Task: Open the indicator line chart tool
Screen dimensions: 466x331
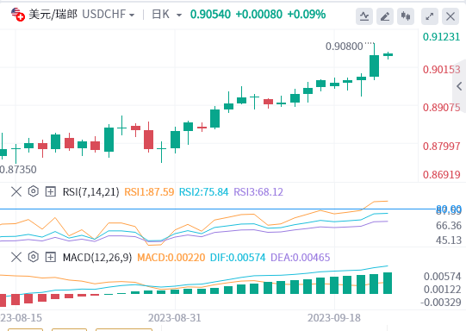Action: pos(364,16)
